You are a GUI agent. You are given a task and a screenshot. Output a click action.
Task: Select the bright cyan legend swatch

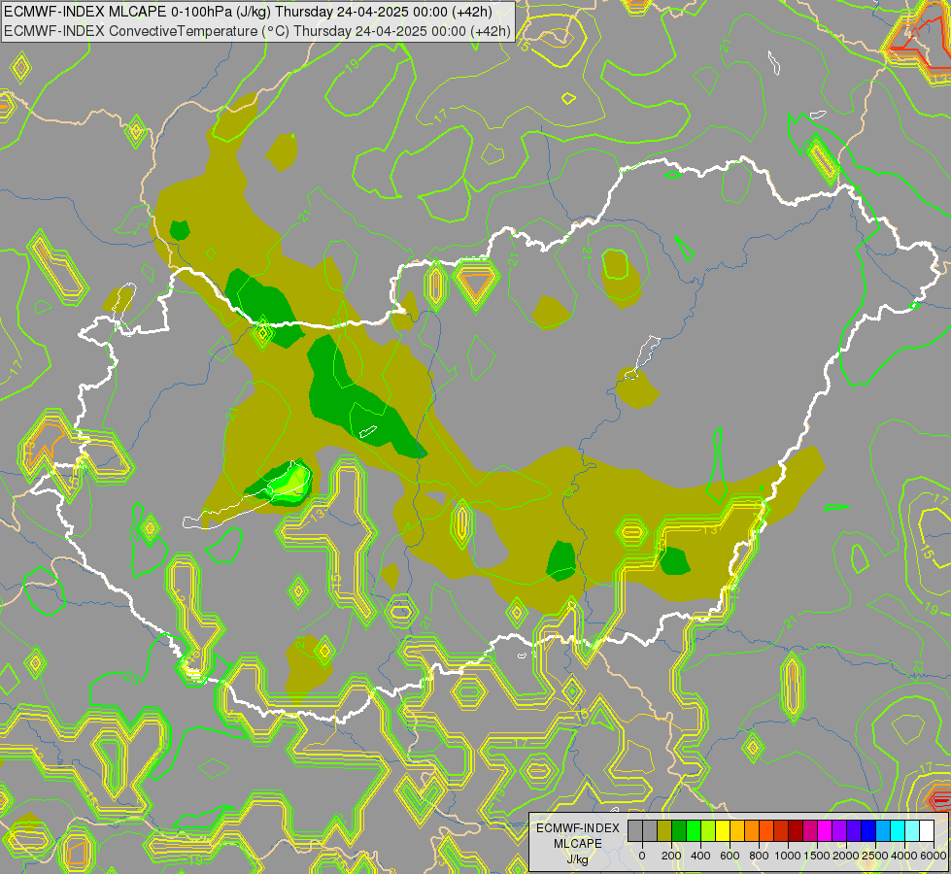pos(898,831)
